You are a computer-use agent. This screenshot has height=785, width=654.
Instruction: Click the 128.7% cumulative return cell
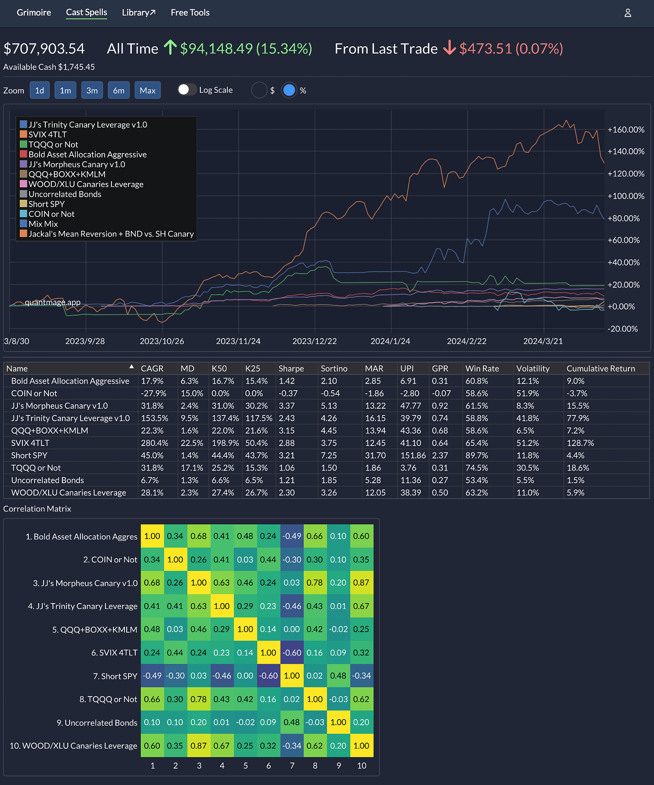click(x=580, y=443)
